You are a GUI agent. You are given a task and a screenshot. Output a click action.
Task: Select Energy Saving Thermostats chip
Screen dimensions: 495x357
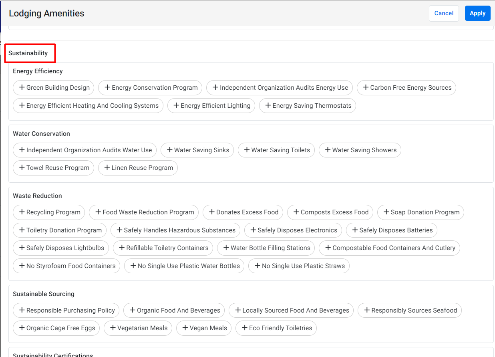[x=308, y=106]
